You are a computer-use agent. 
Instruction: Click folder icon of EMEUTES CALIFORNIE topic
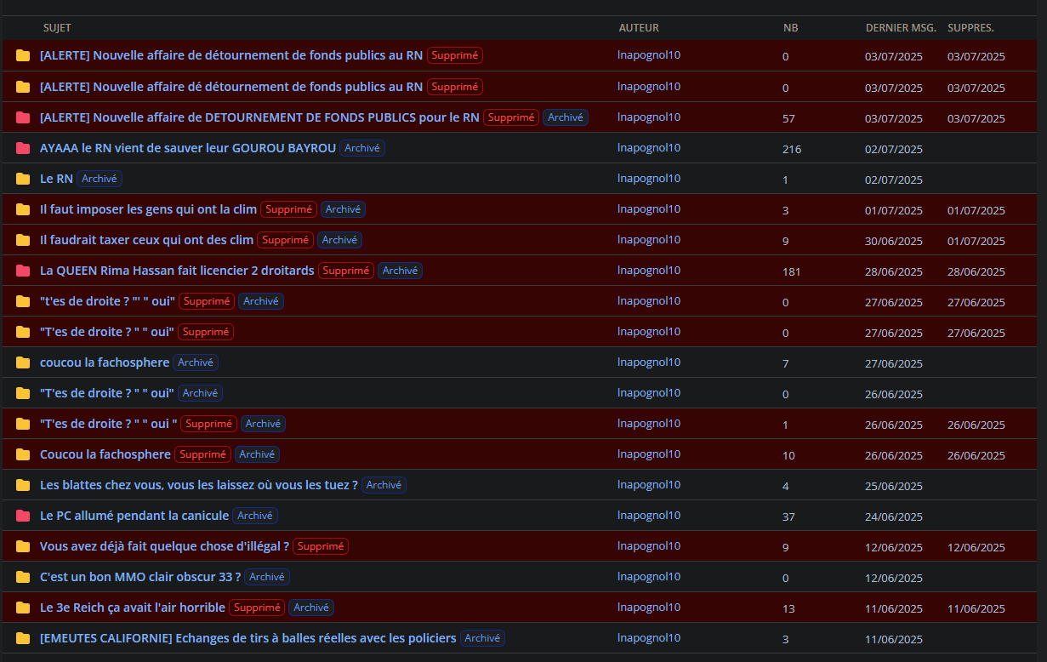click(23, 638)
